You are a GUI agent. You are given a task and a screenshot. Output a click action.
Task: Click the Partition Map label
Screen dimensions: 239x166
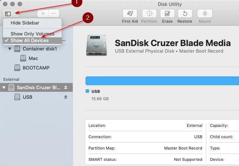pos(102,148)
